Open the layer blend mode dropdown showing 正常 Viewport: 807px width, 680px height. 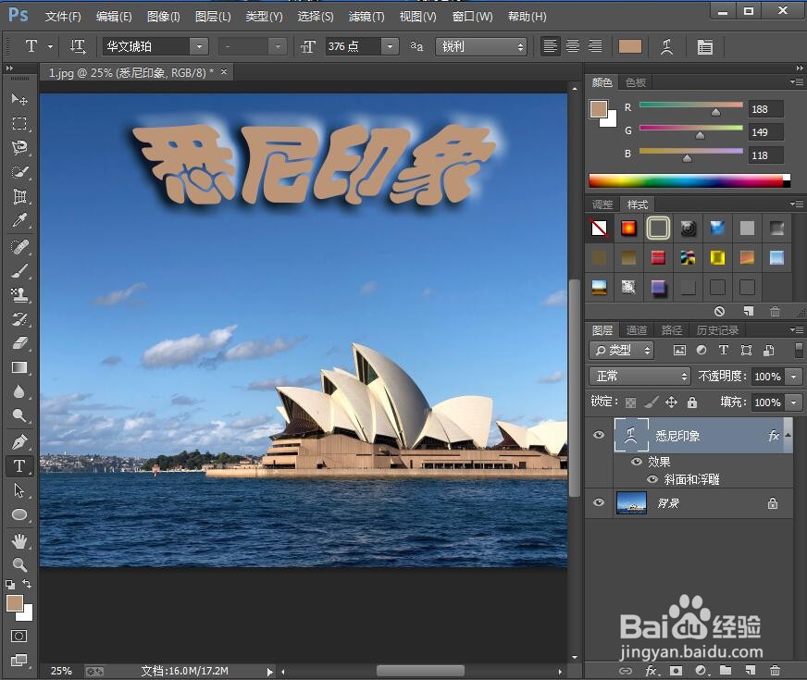point(639,376)
